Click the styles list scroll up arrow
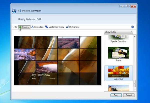The image size is (150, 103). coord(135,36)
